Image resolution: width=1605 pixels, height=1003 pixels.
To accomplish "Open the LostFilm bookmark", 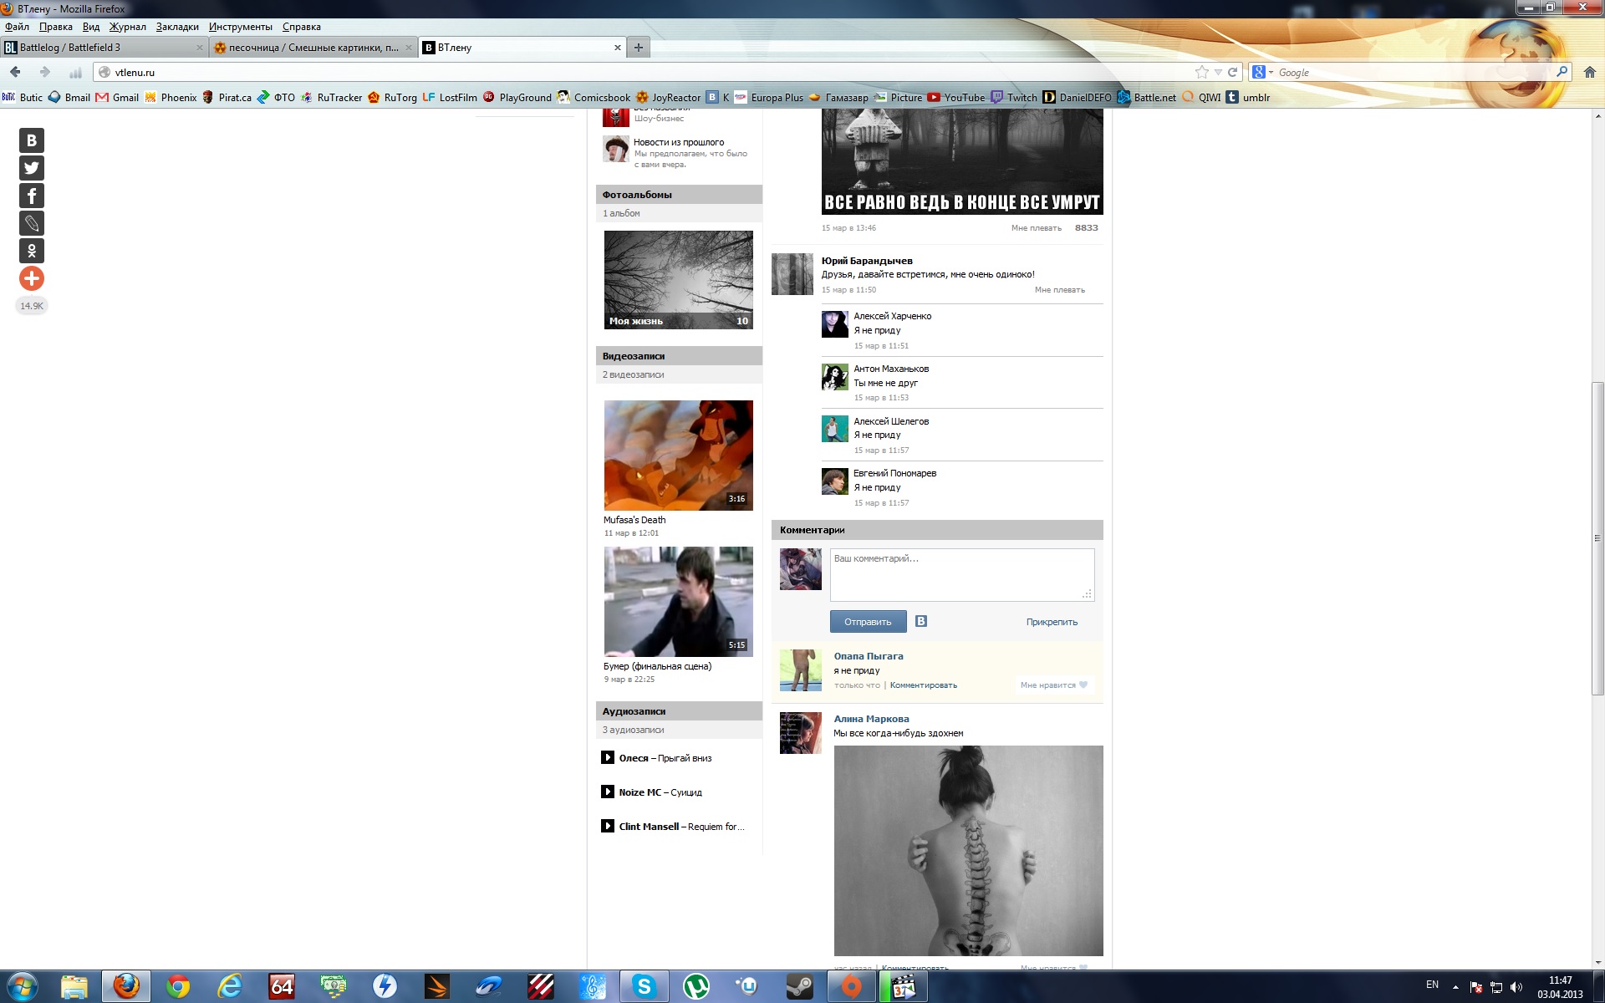I will click(x=450, y=97).
